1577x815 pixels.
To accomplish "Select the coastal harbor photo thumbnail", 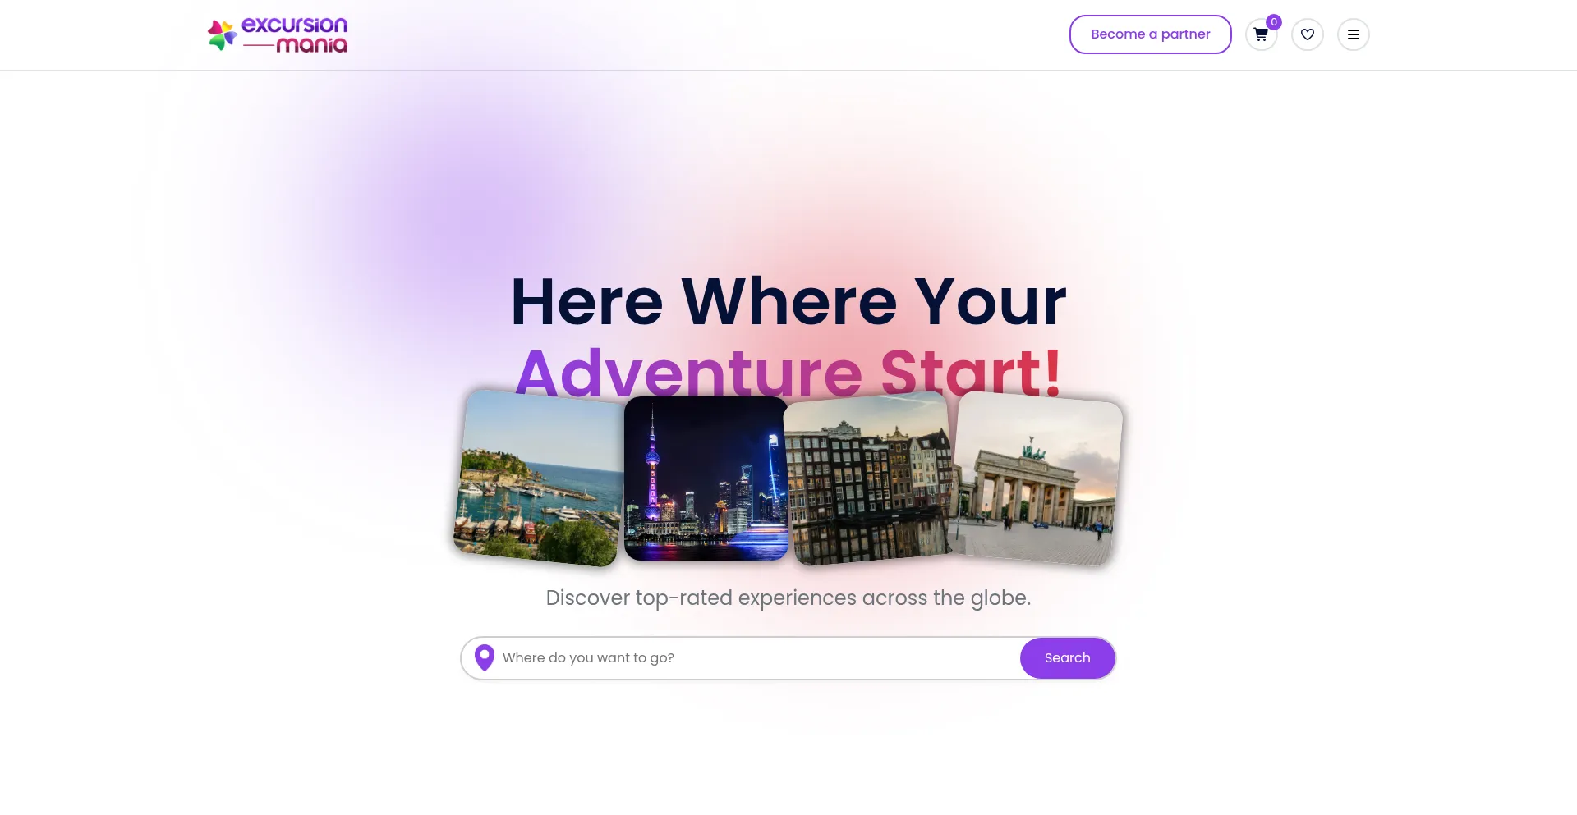I will tap(540, 478).
